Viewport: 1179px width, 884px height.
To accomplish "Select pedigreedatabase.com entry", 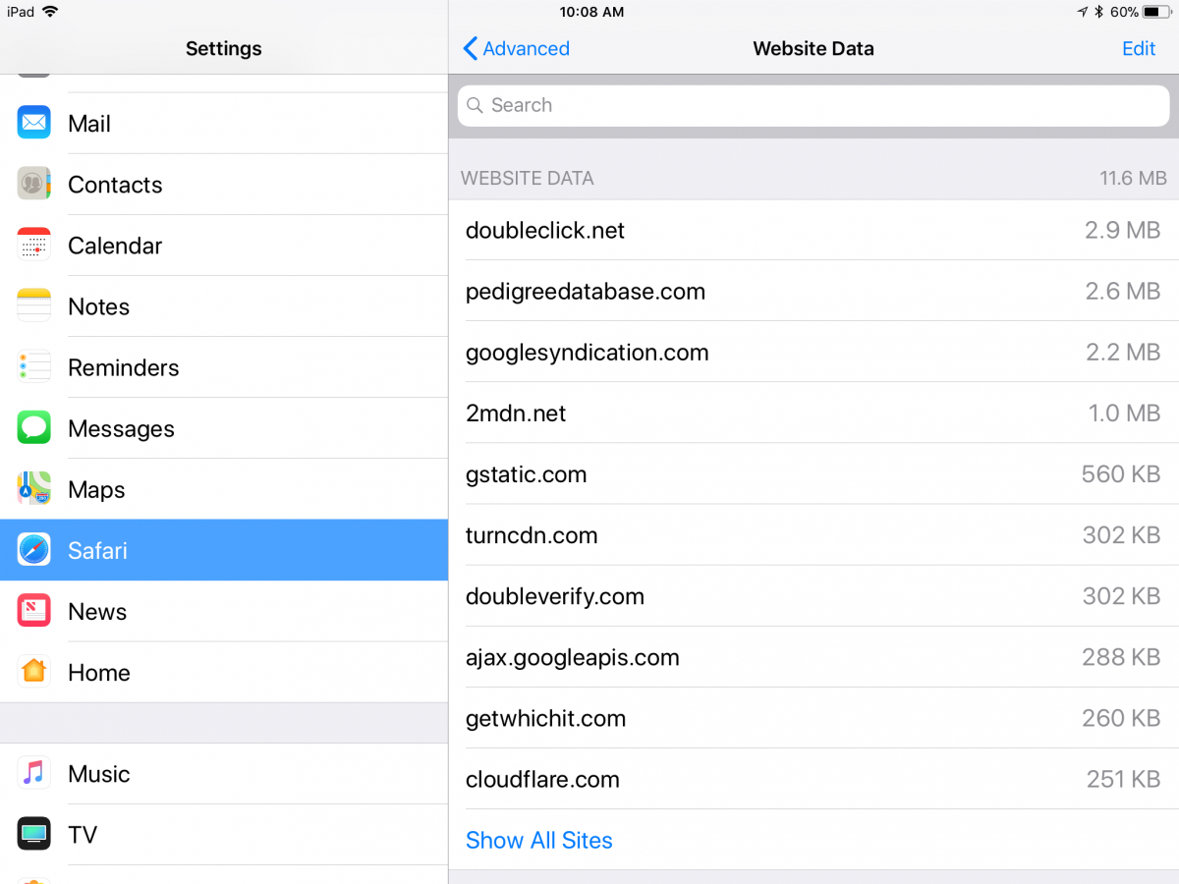I will point(814,291).
